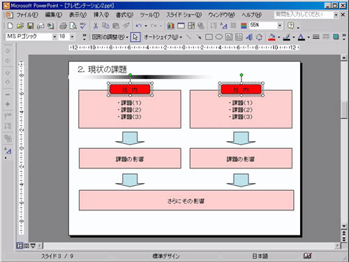Toggle Expand All in the standard toolbar
The height and width of the screenshot is (262, 349).
[x=214, y=26]
